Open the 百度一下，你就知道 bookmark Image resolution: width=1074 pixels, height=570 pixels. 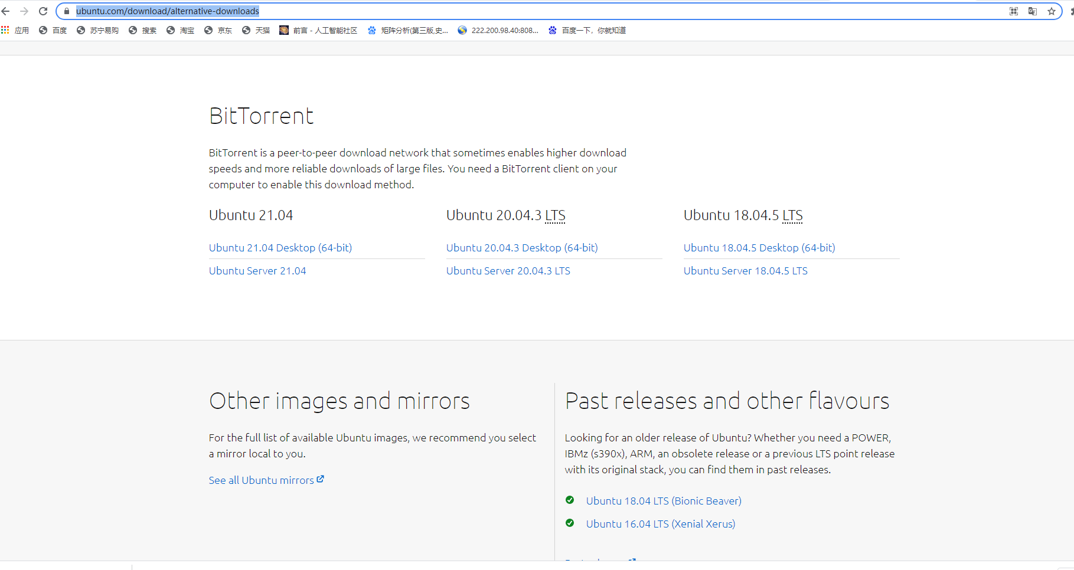(x=587, y=30)
